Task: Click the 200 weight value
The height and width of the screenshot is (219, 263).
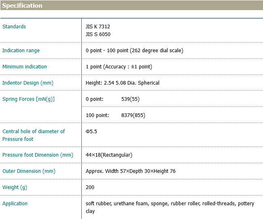Action: coord(90,187)
